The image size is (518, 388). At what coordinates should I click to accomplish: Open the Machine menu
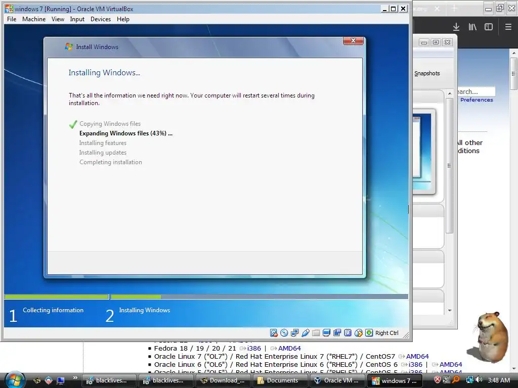[x=34, y=19]
